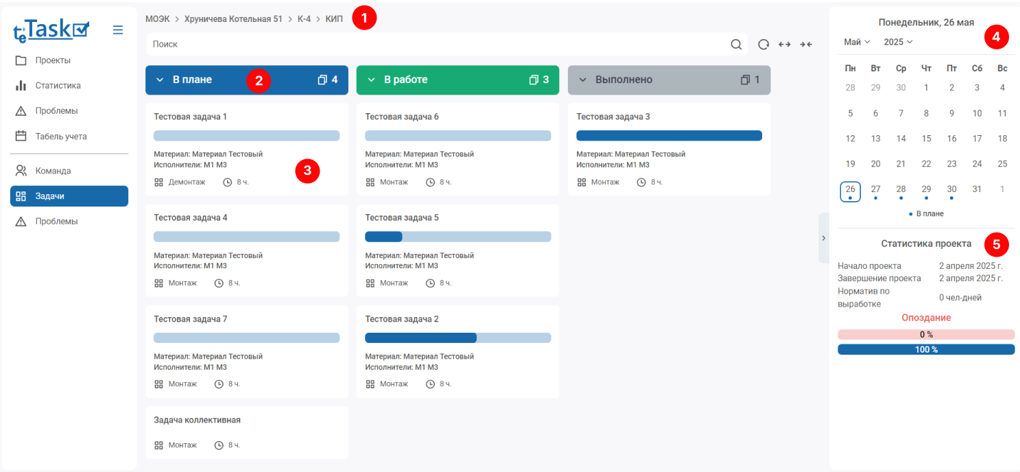The height and width of the screenshot is (472, 1020).
Task: Click progress bar of Тестовая задача 5
Action: [x=458, y=237]
